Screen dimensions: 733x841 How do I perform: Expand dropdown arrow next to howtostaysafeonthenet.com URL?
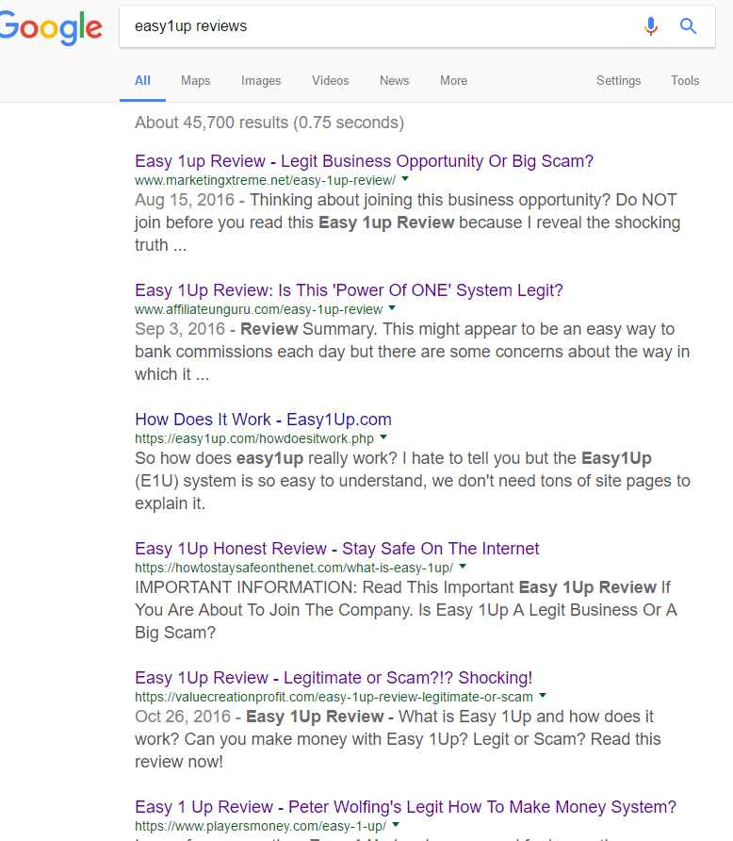pos(463,567)
